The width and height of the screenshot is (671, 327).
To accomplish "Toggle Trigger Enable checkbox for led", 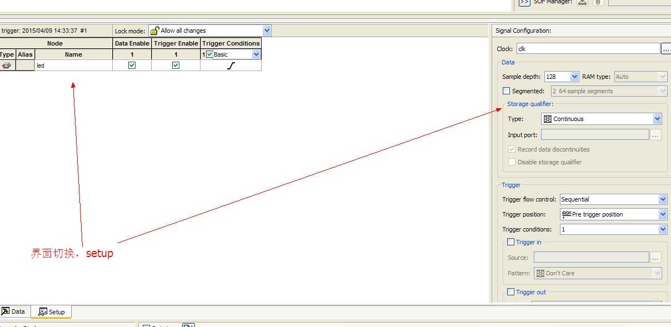I will pyautogui.click(x=176, y=65).
